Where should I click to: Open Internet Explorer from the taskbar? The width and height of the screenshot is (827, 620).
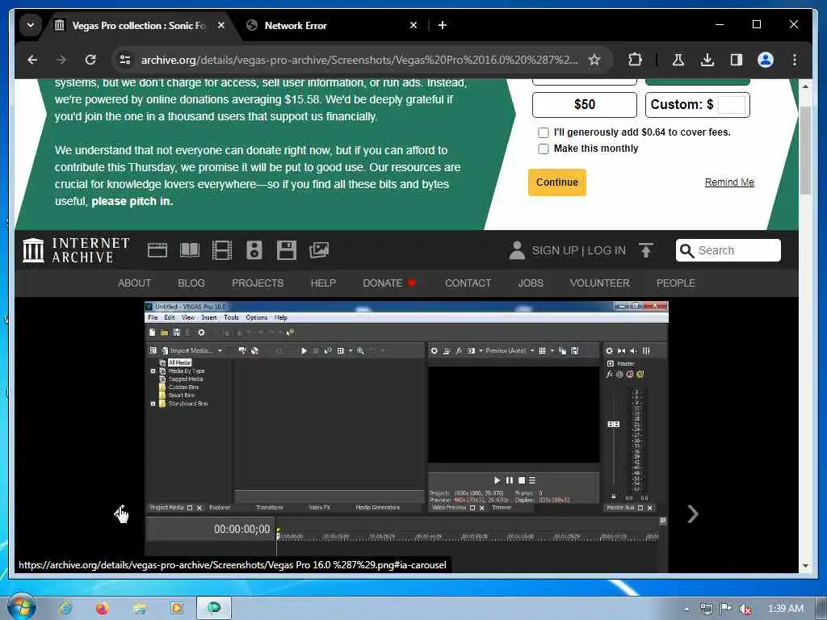tap(65, 609)
